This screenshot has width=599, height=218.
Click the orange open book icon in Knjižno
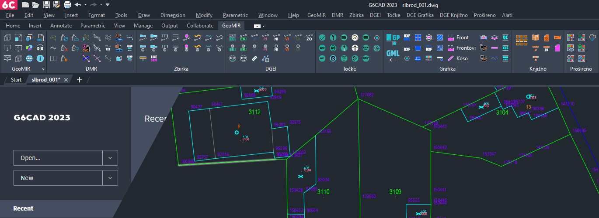coord(536,37)
